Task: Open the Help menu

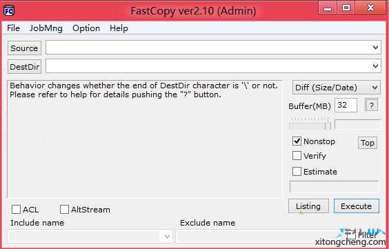Action: click(x=119, y=28)
